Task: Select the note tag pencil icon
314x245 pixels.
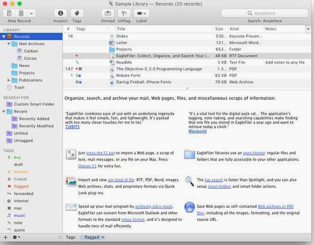Action: point(9,223)
